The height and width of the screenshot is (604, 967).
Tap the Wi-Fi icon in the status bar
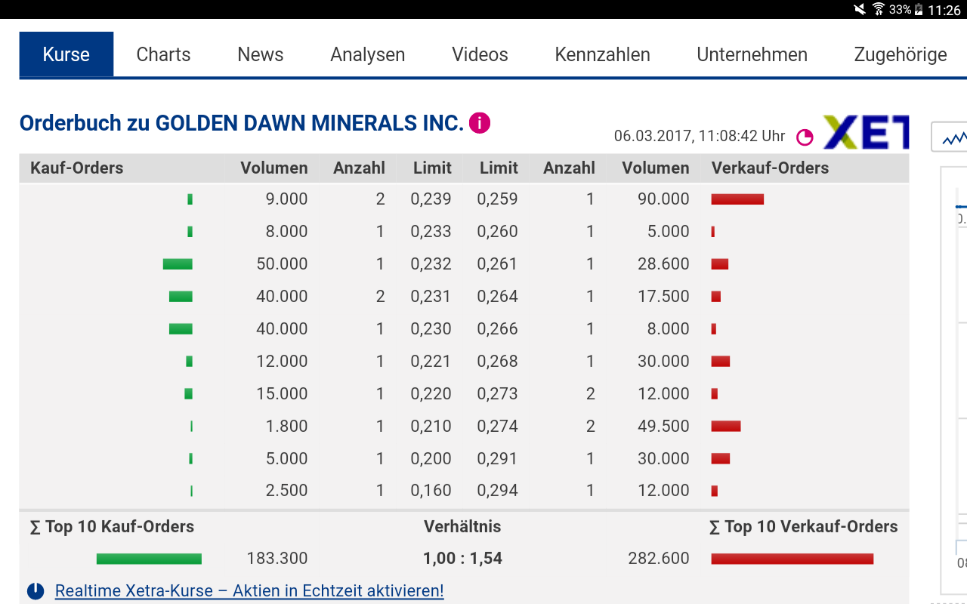tap(879, 10)
